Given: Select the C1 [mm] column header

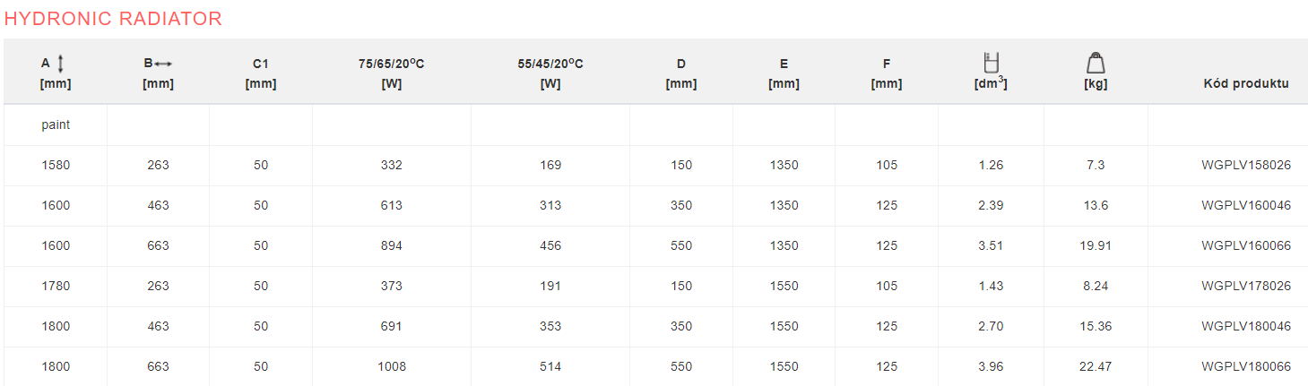Looking at the screenshot, I should tap(260, 73).
